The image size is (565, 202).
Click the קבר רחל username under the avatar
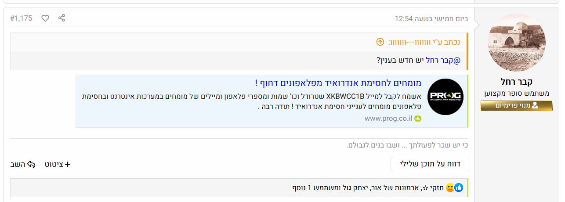click(x=517, y=82)
